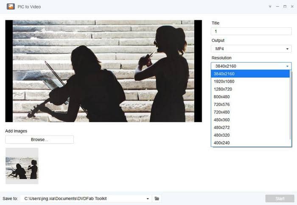Viewport: 297px width, 205px height.
Task: Select 800x480 from the list
Action: (250, 97)
